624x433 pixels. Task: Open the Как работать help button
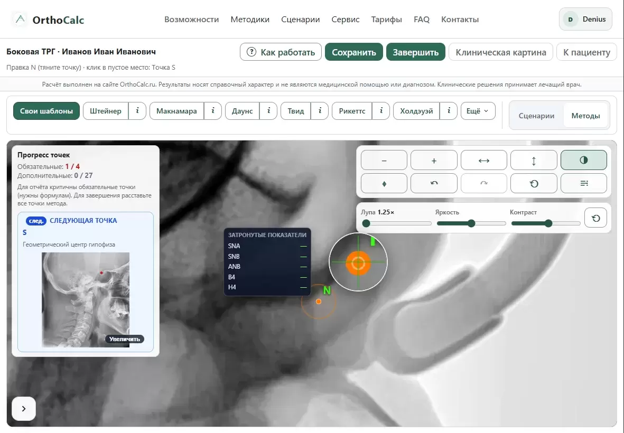(281, 52)
